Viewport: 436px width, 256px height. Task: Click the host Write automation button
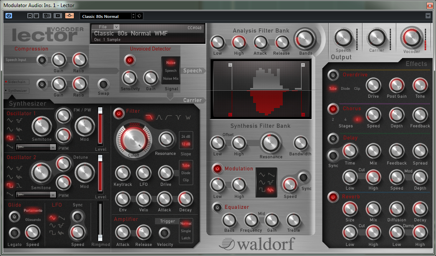tap(37, 16)
